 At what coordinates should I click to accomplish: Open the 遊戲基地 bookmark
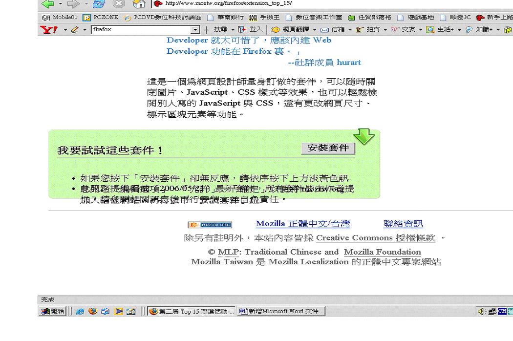pyautogui.click(x=416, y=18)
